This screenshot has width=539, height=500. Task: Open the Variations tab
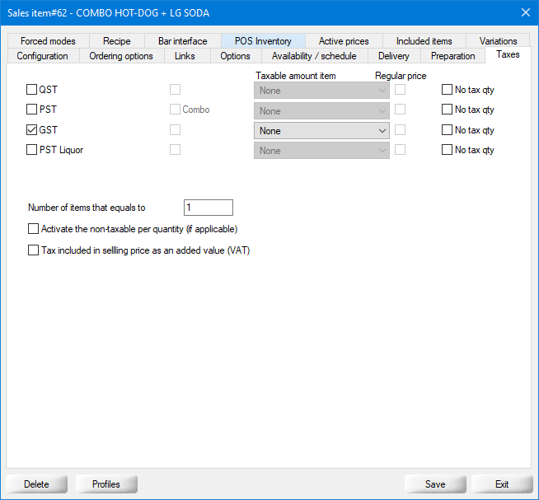pyautogui.click(x=498, y=41)
